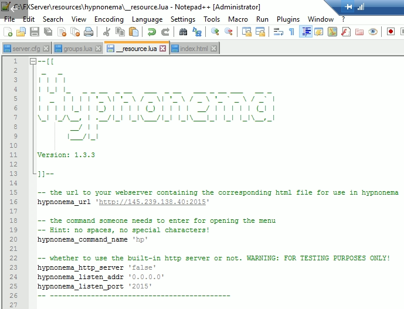Click the Zoom In magnifier icon
The height and width of the screenshot is (309, 404).
click(215, 32)
